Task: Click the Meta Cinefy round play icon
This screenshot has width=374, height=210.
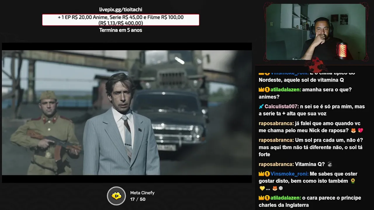Action: (x=116, y=196)
